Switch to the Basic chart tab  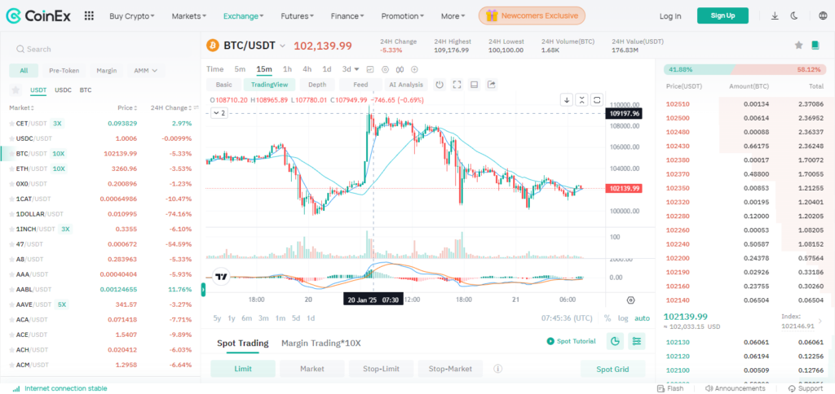[x=223, y=85]
